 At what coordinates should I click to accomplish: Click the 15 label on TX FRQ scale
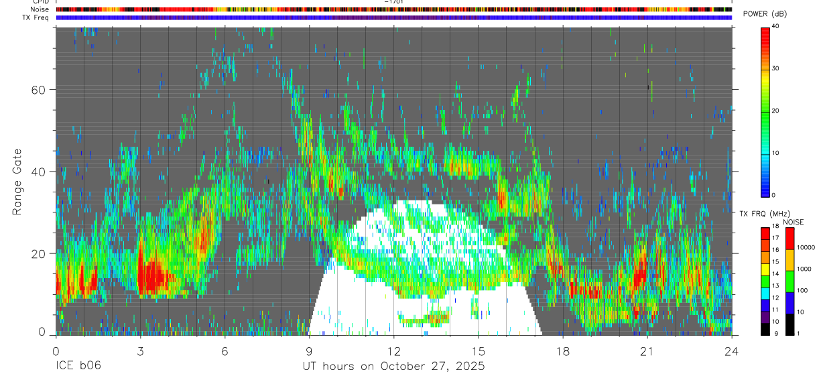point(775,261)
